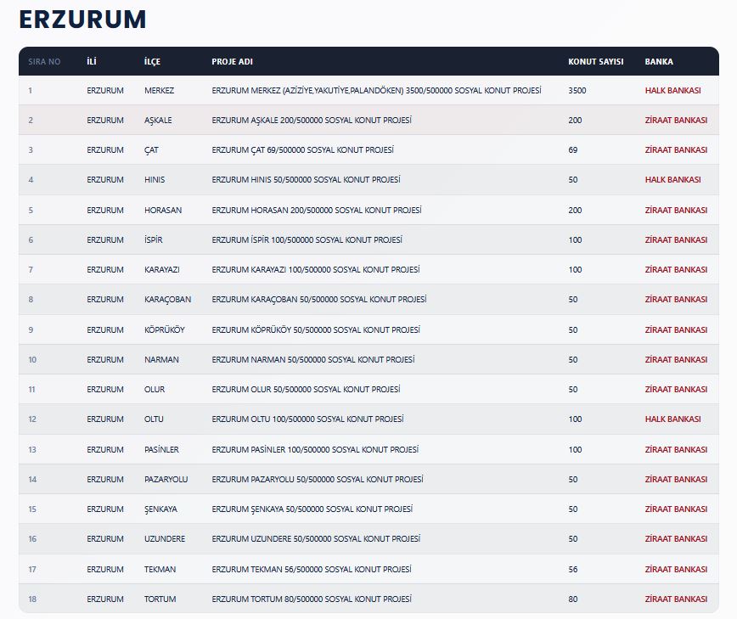Select ZİRAAT BANKASI in the PAZARYOLU row
This screenshot has width=737, height=619.
676,480
